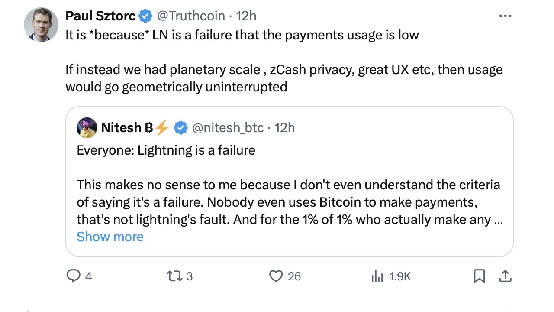554x312 pixels.
Task: Visit the @Truthcoin handle link
Action: tap(190, 16)
